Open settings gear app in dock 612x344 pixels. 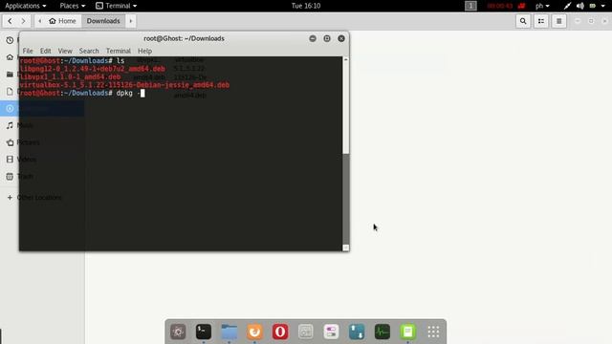178,332
